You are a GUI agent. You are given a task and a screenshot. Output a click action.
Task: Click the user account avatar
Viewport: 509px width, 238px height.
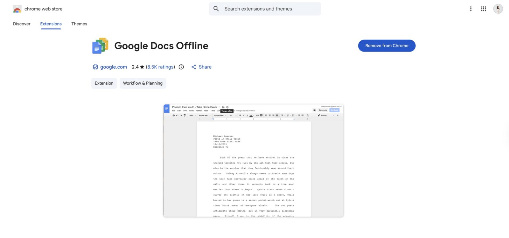click(498, 9)
